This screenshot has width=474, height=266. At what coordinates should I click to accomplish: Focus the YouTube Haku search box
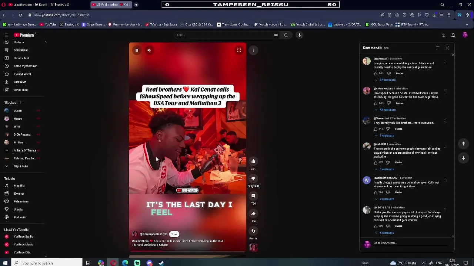click(224, 35)
